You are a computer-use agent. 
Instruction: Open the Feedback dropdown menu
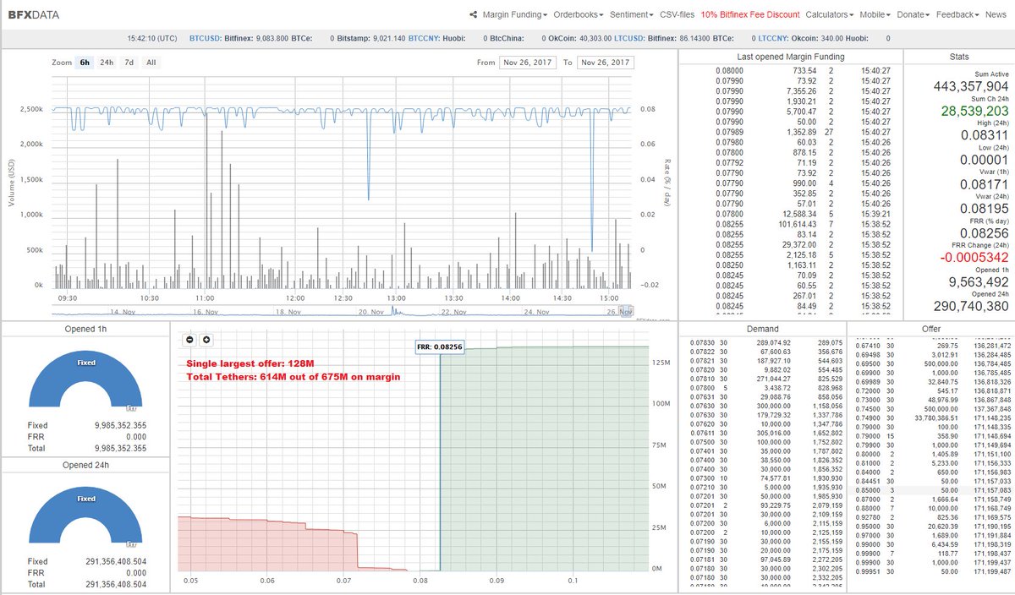957,15
